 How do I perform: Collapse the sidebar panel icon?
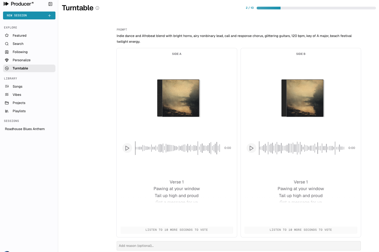(50, 4)
